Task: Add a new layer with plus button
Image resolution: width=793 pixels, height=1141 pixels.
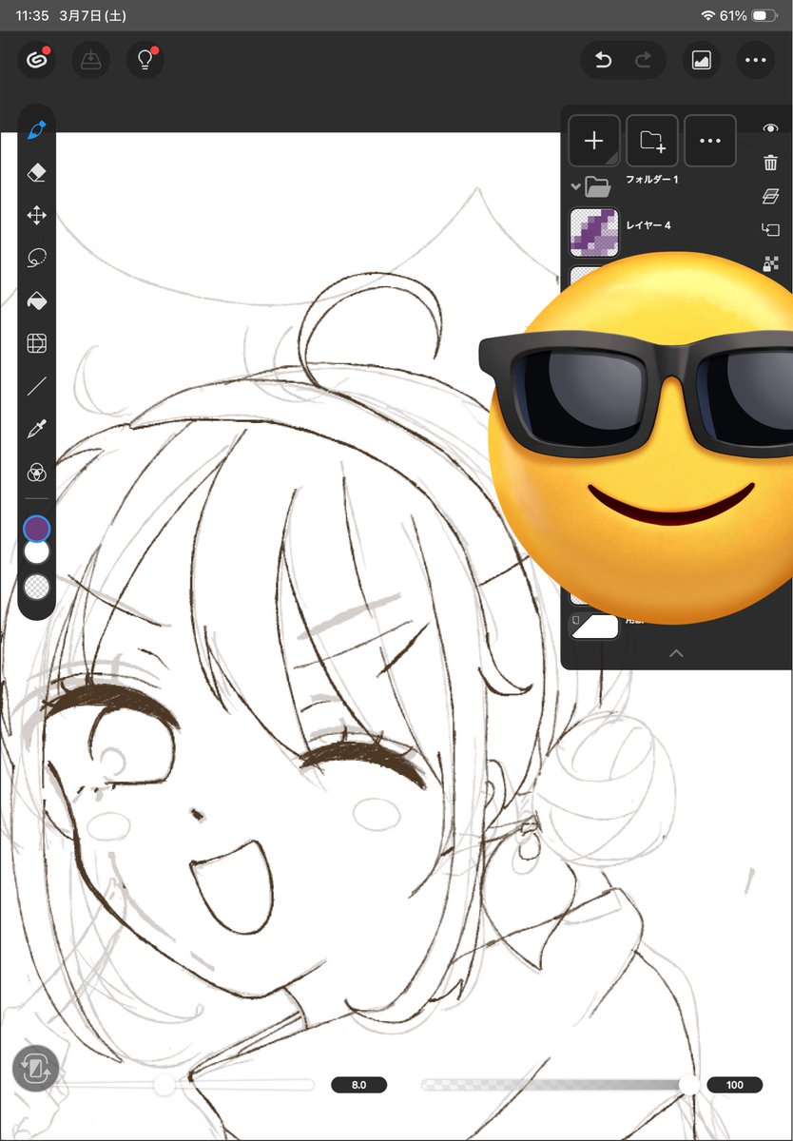Action: point(594,141)
